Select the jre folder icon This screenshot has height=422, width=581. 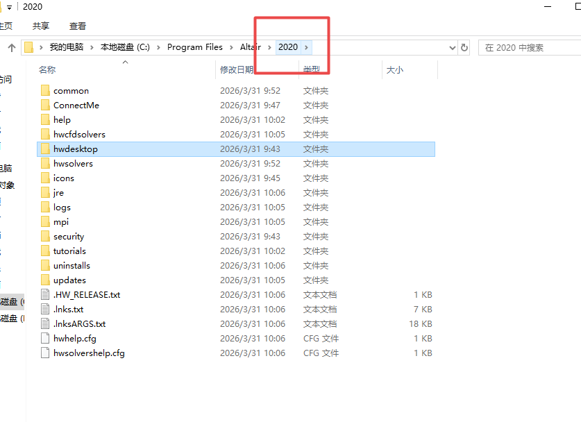pos(46,193)
